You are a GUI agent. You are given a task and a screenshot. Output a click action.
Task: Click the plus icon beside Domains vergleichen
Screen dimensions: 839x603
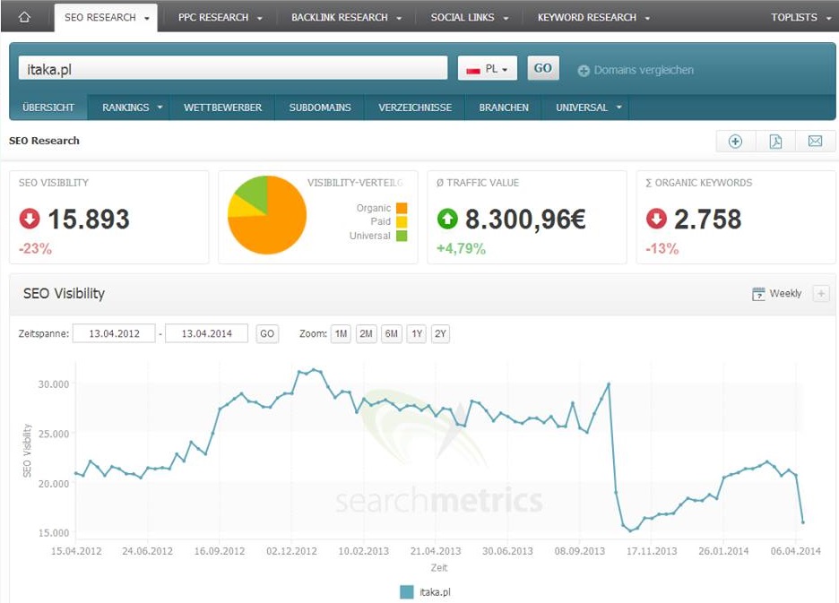click(584, 70)
